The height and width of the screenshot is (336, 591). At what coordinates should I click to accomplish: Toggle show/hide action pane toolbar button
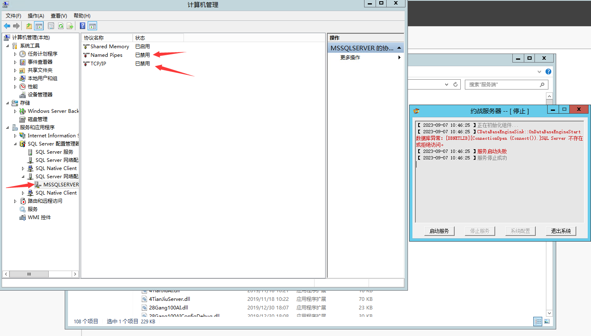(x=93, y=26)
